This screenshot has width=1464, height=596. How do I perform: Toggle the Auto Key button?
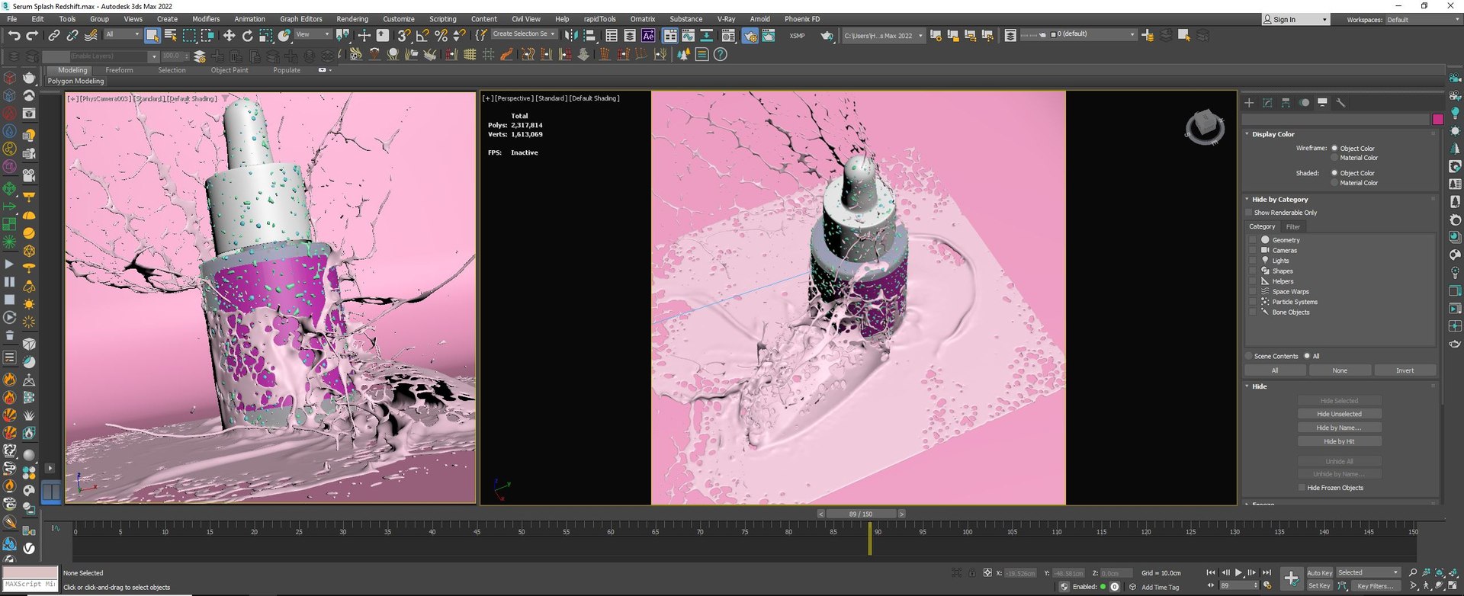[x=1319, y=573]
